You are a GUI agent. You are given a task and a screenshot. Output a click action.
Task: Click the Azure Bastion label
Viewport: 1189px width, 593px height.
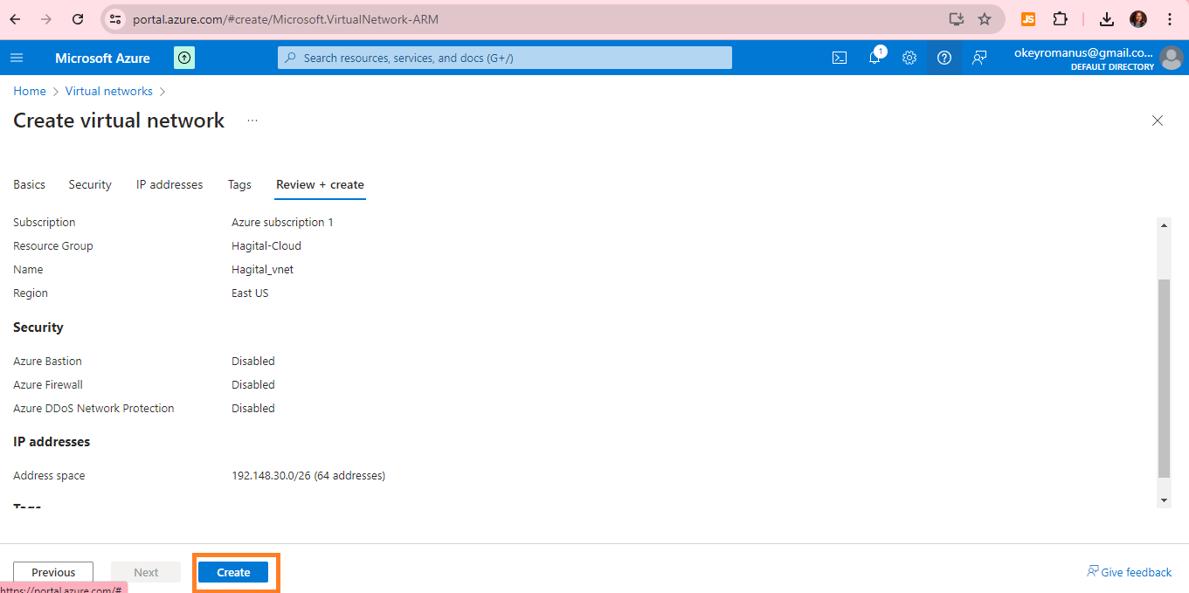[47, 361]
